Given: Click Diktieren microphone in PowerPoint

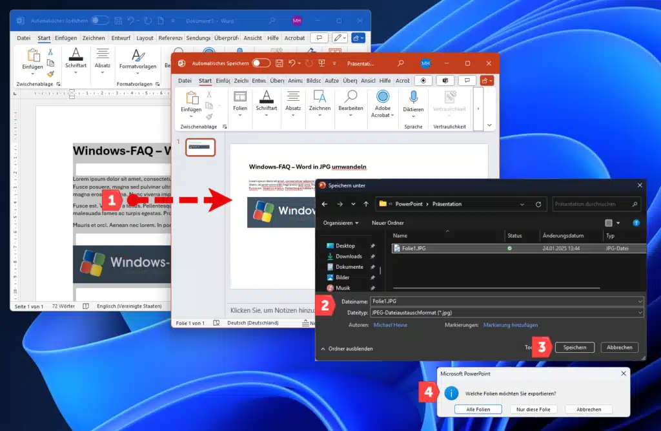Looking at the screenshot, I should pos(413,104).
